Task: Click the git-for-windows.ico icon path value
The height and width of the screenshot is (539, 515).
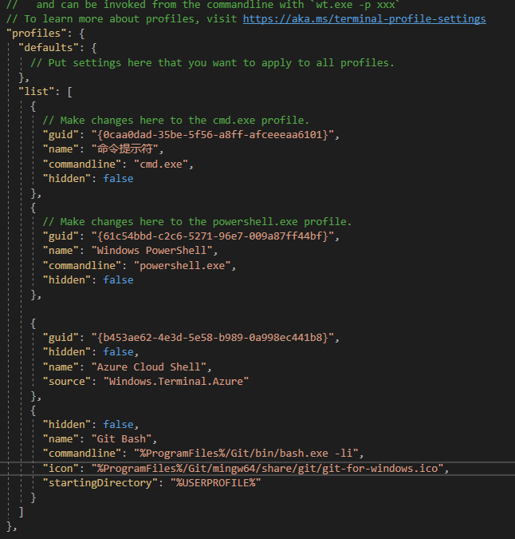Action: click(267, 468)
